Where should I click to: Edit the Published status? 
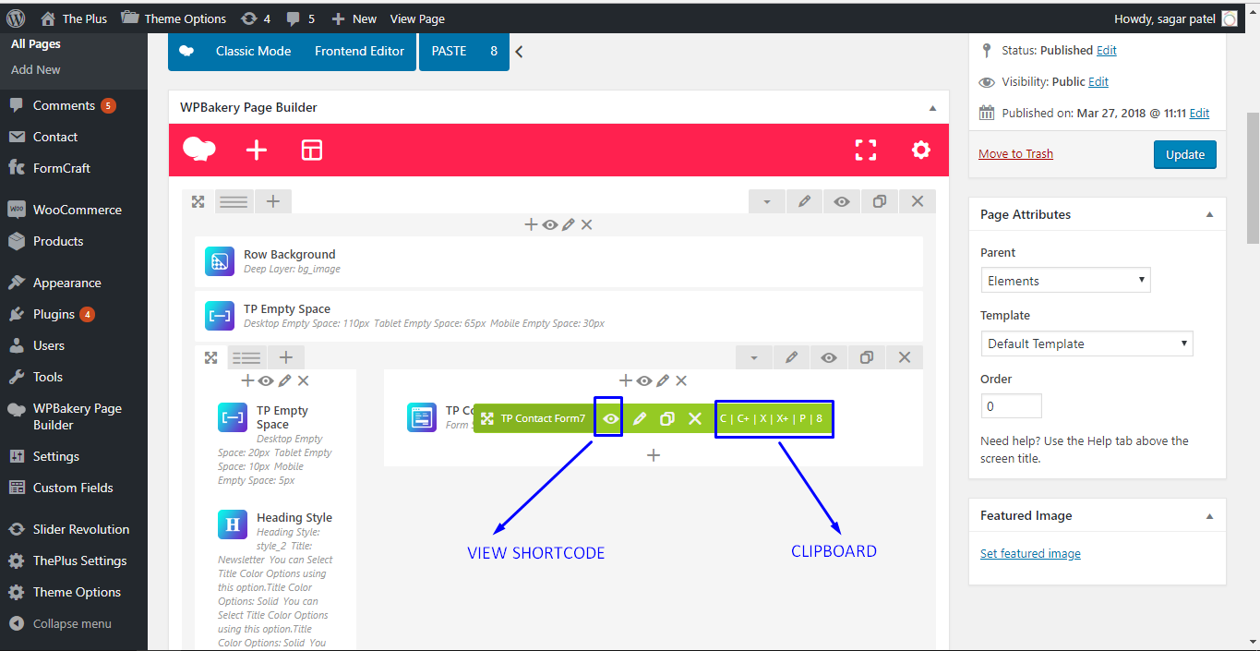coord(1107,51)
